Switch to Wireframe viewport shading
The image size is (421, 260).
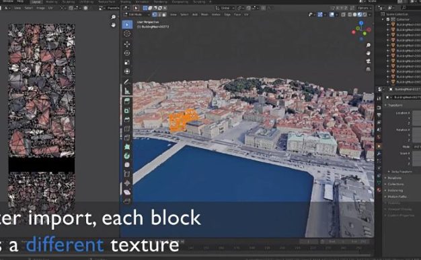(350, 15)
